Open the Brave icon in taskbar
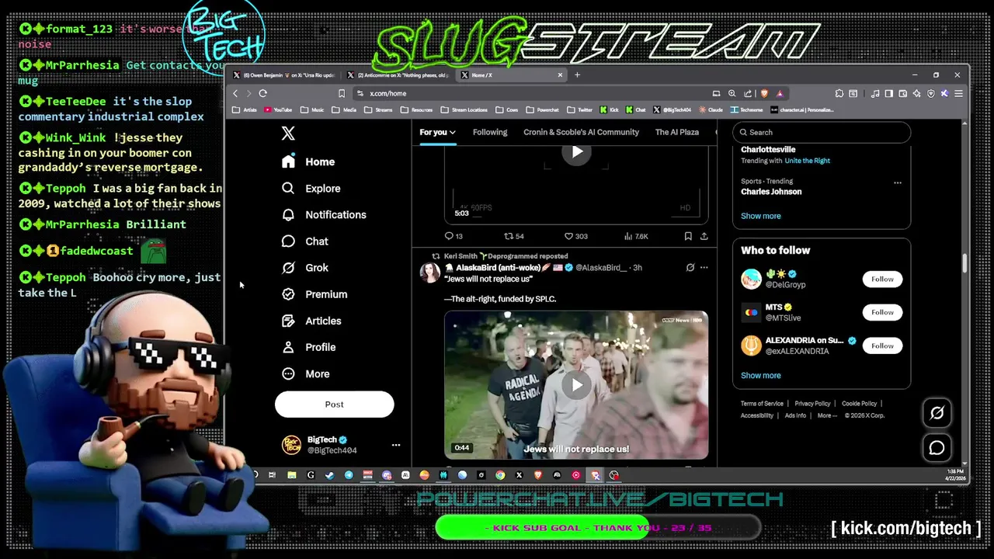This screenshot has width=994, height=559. click(x=538, y=475)
